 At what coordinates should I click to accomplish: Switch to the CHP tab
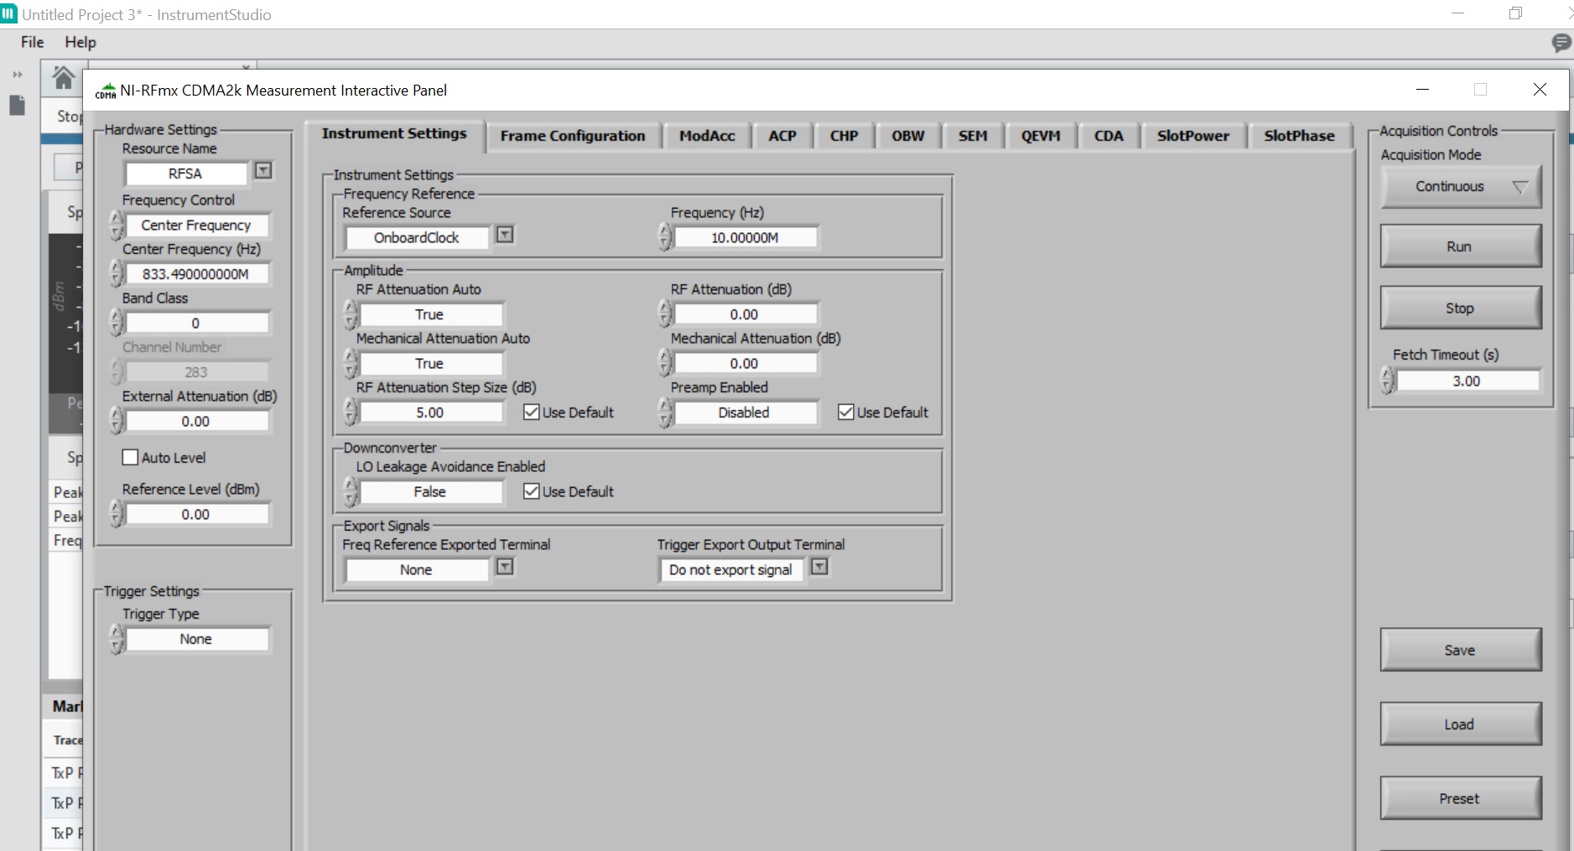(844, 136)
